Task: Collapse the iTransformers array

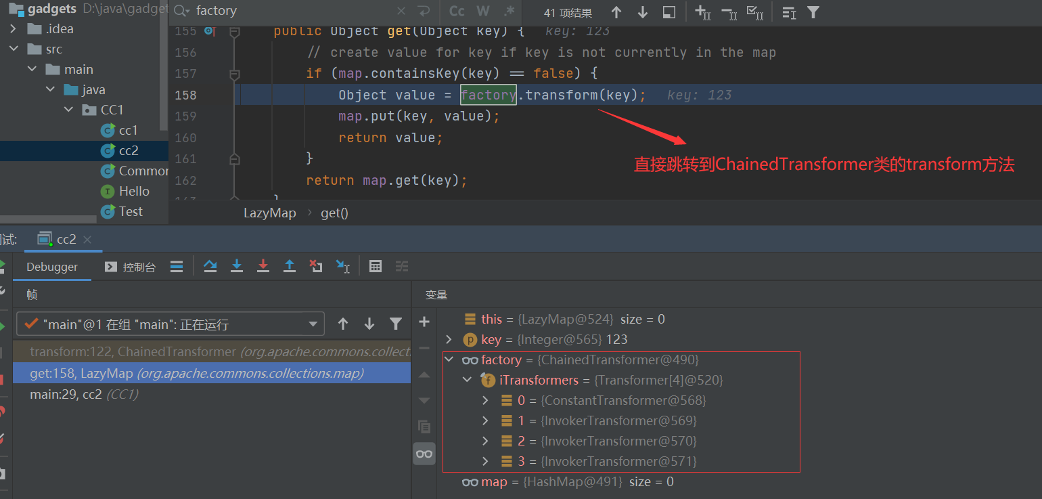Action: click(467, 381)
